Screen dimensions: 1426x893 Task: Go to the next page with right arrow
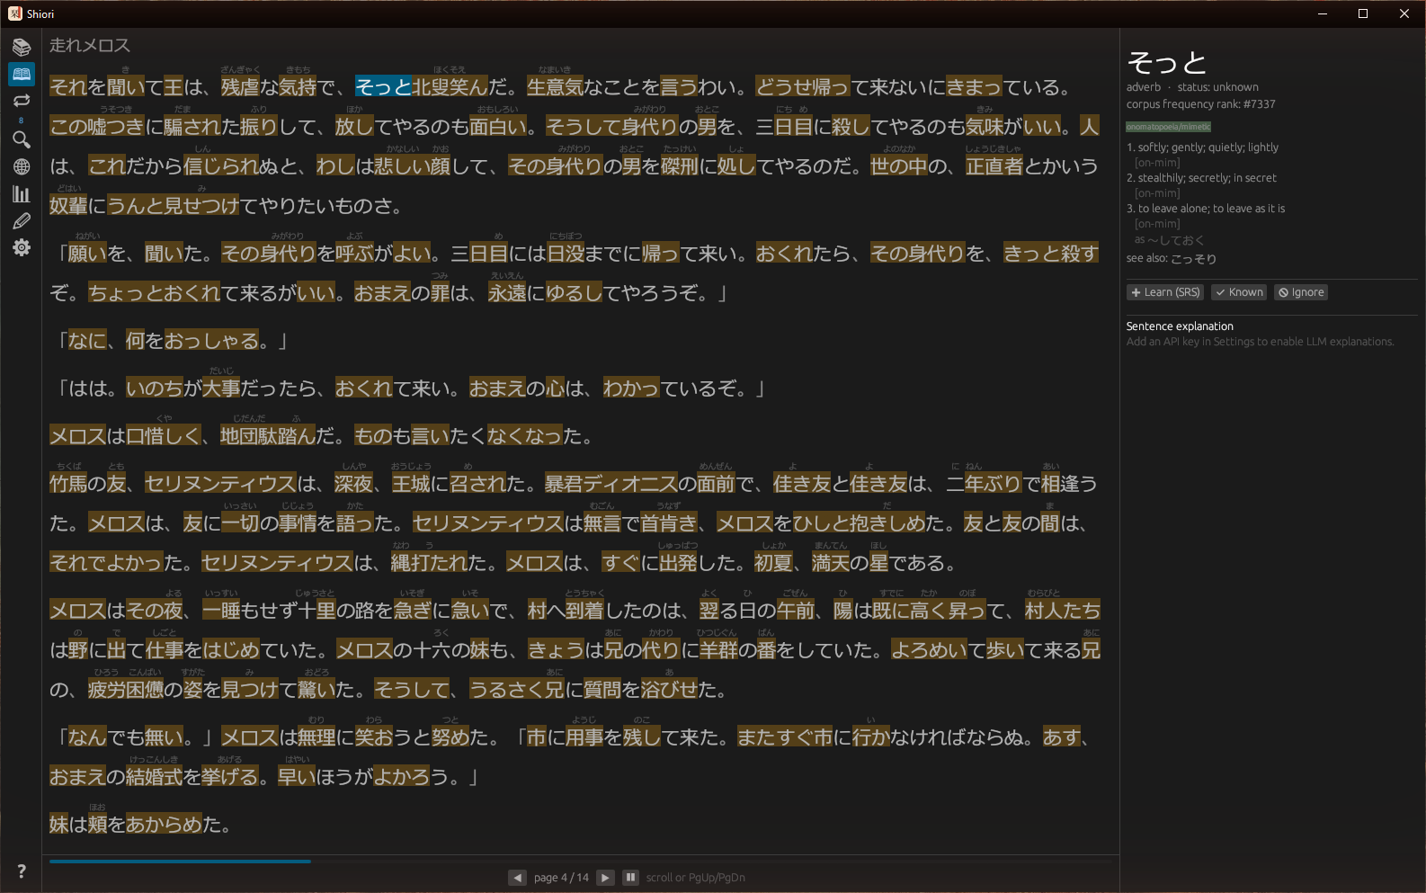[x=605, y=878]
